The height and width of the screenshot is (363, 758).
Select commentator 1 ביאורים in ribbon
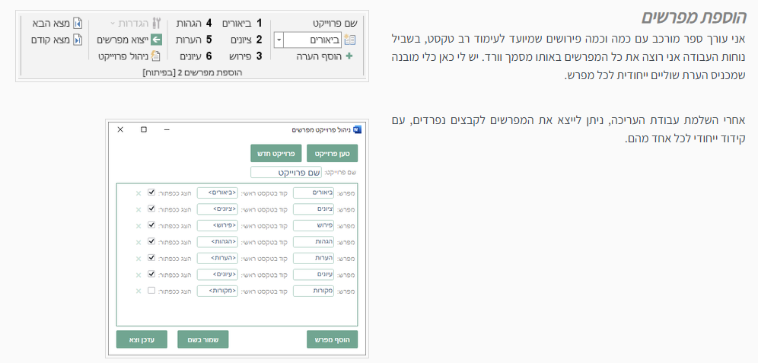(x=242, y=23)
